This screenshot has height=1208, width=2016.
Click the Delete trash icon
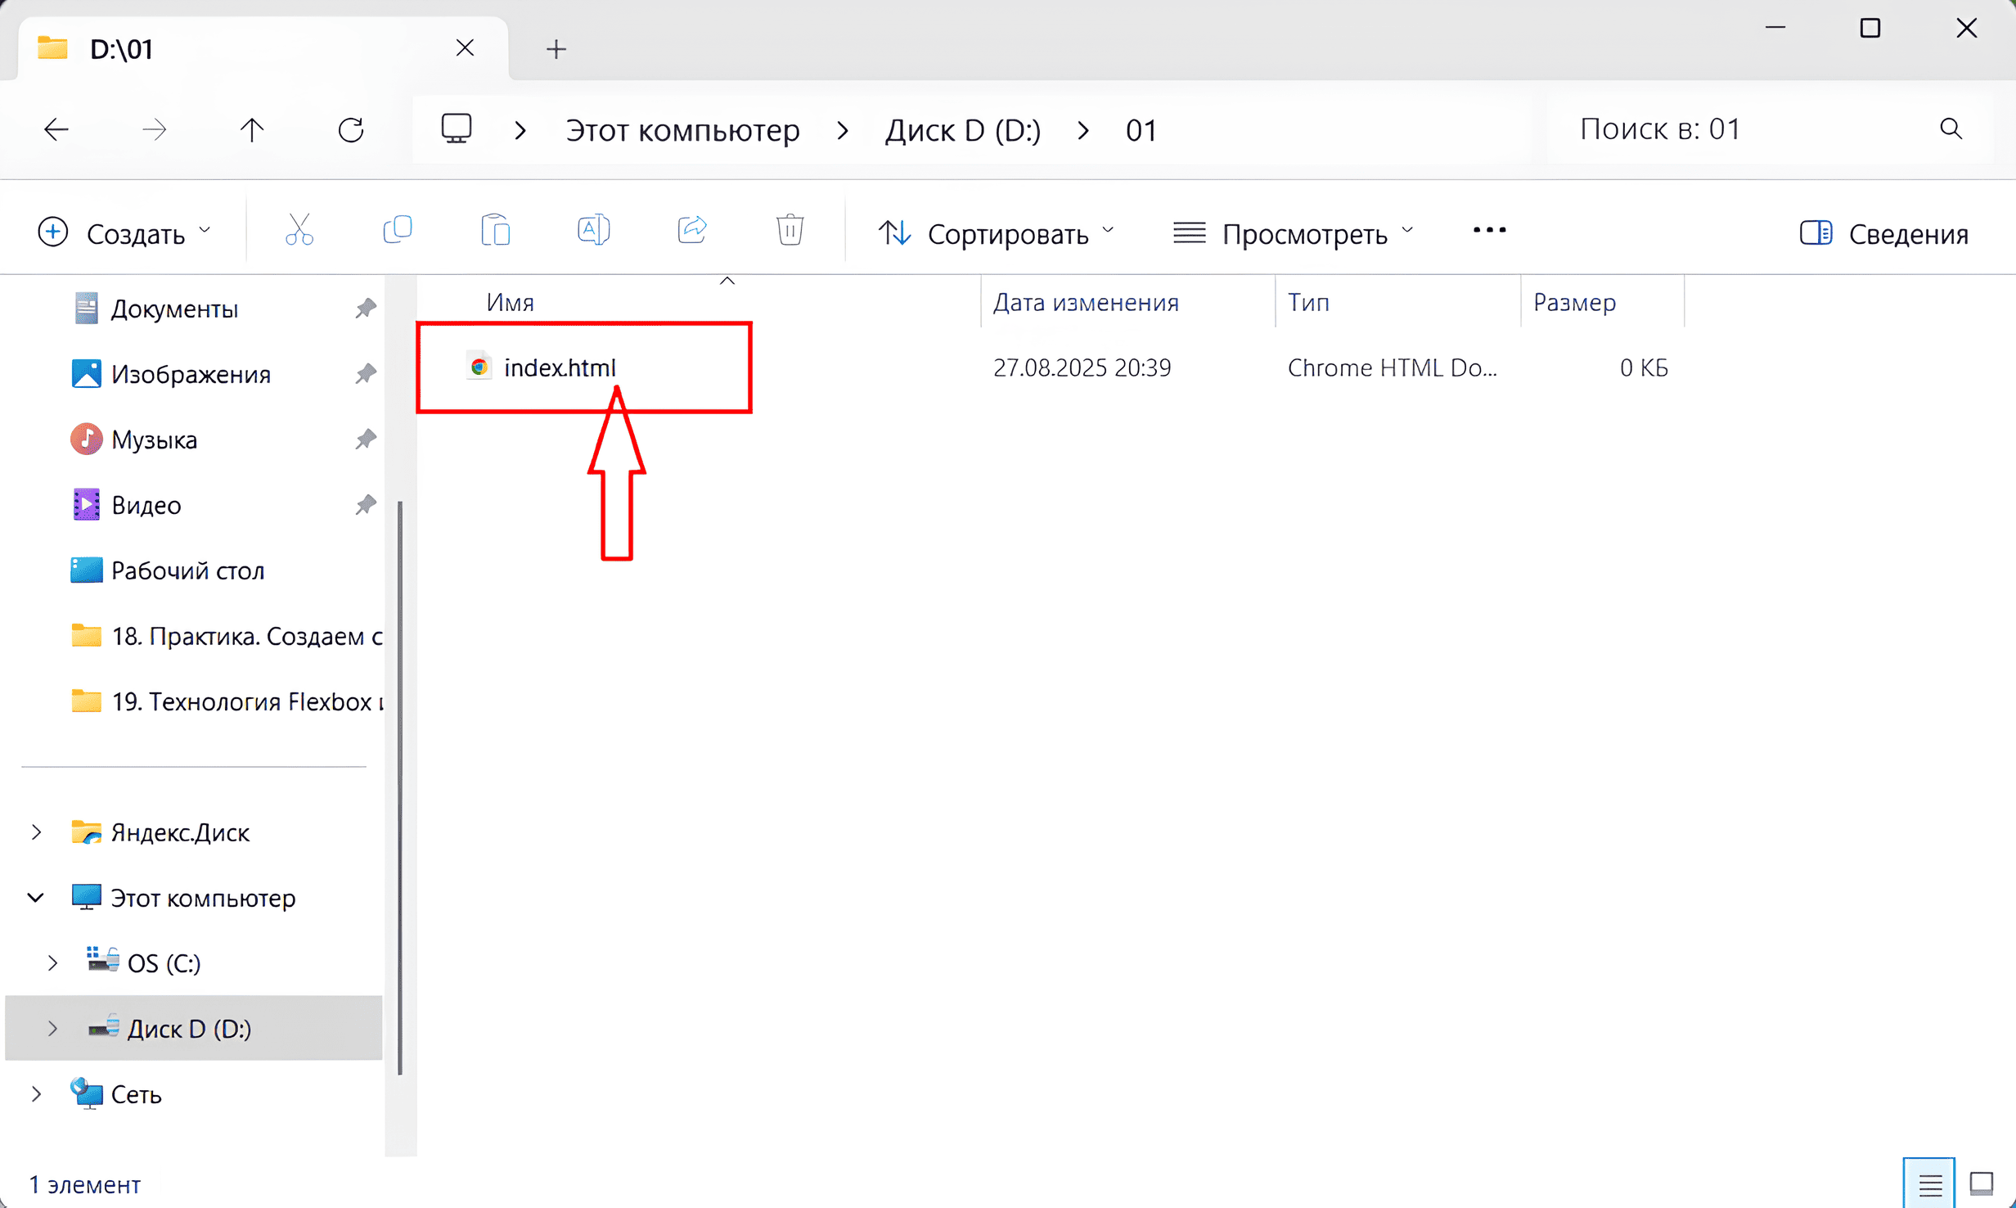click(790, 231)
